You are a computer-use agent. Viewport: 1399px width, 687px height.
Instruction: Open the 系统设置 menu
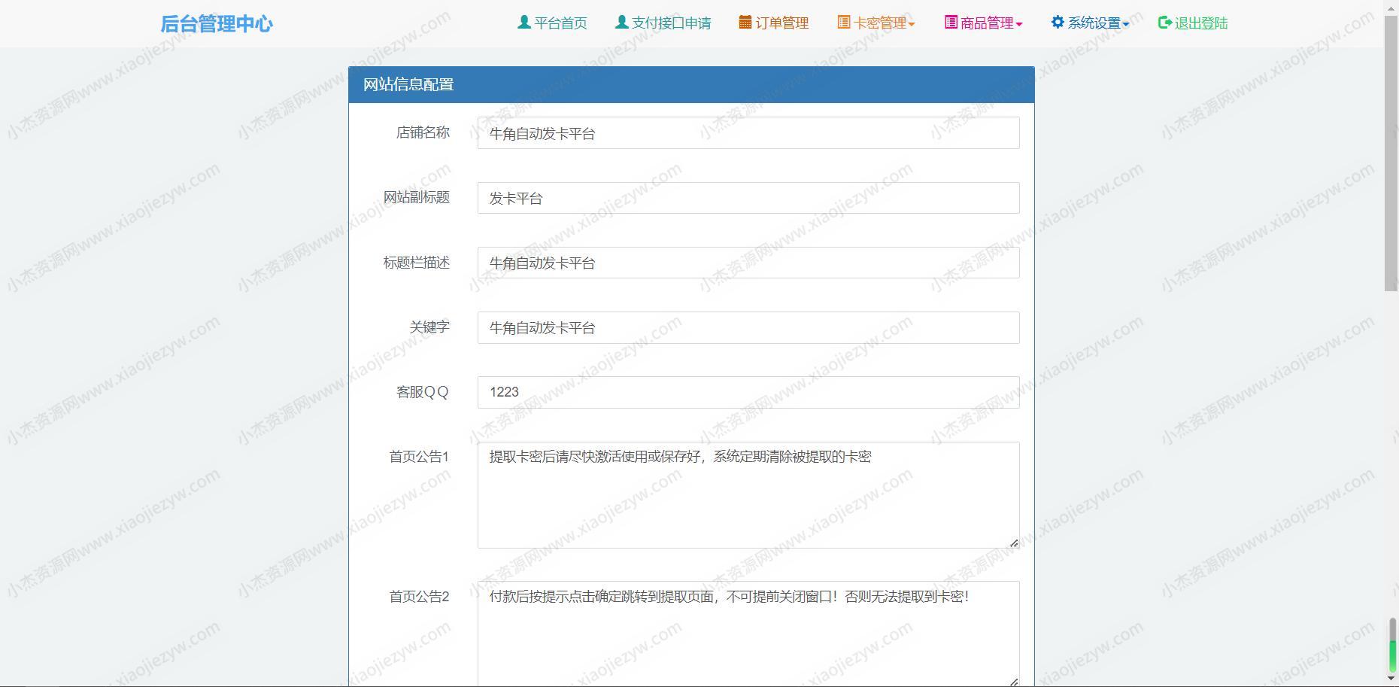[1091, 23]
